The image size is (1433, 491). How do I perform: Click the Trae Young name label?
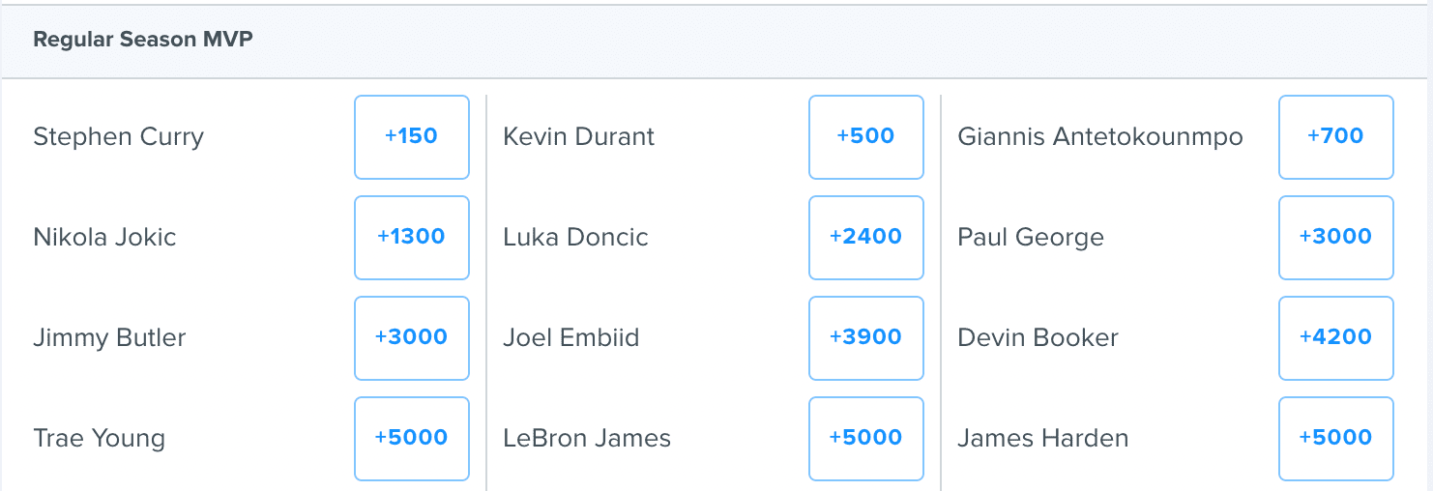point(100,440)
